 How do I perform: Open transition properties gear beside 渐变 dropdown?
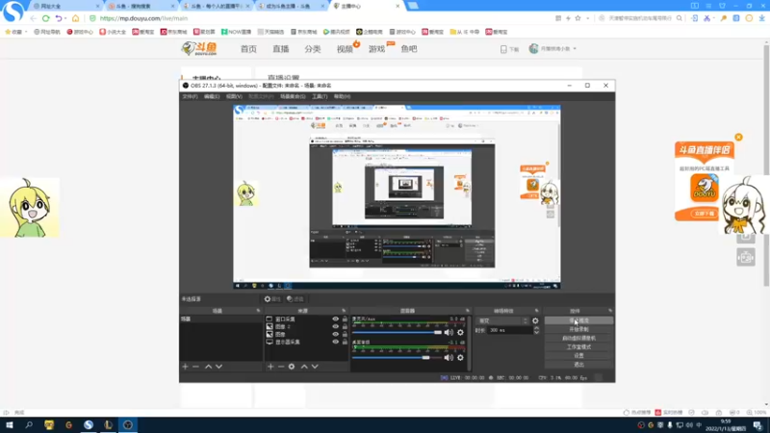(x=535, y=320)
